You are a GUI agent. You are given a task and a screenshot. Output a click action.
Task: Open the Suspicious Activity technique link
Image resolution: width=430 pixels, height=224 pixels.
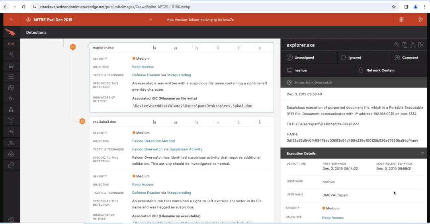point(186,149)
